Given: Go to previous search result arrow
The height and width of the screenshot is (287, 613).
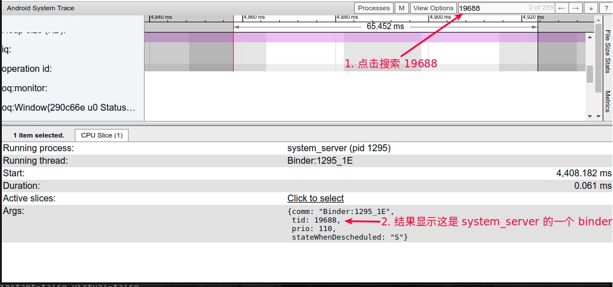Looking at the screenshot, I should [562, 8].
